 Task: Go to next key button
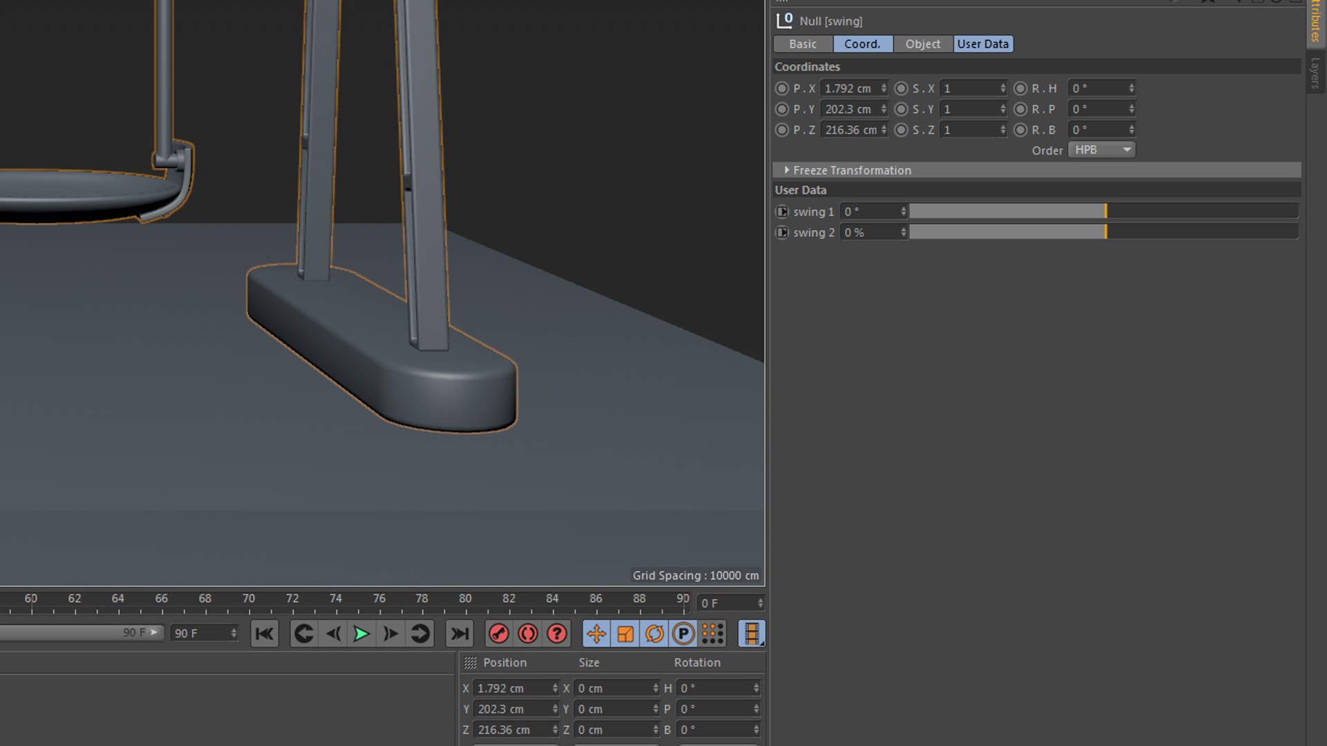coord(420,633)
